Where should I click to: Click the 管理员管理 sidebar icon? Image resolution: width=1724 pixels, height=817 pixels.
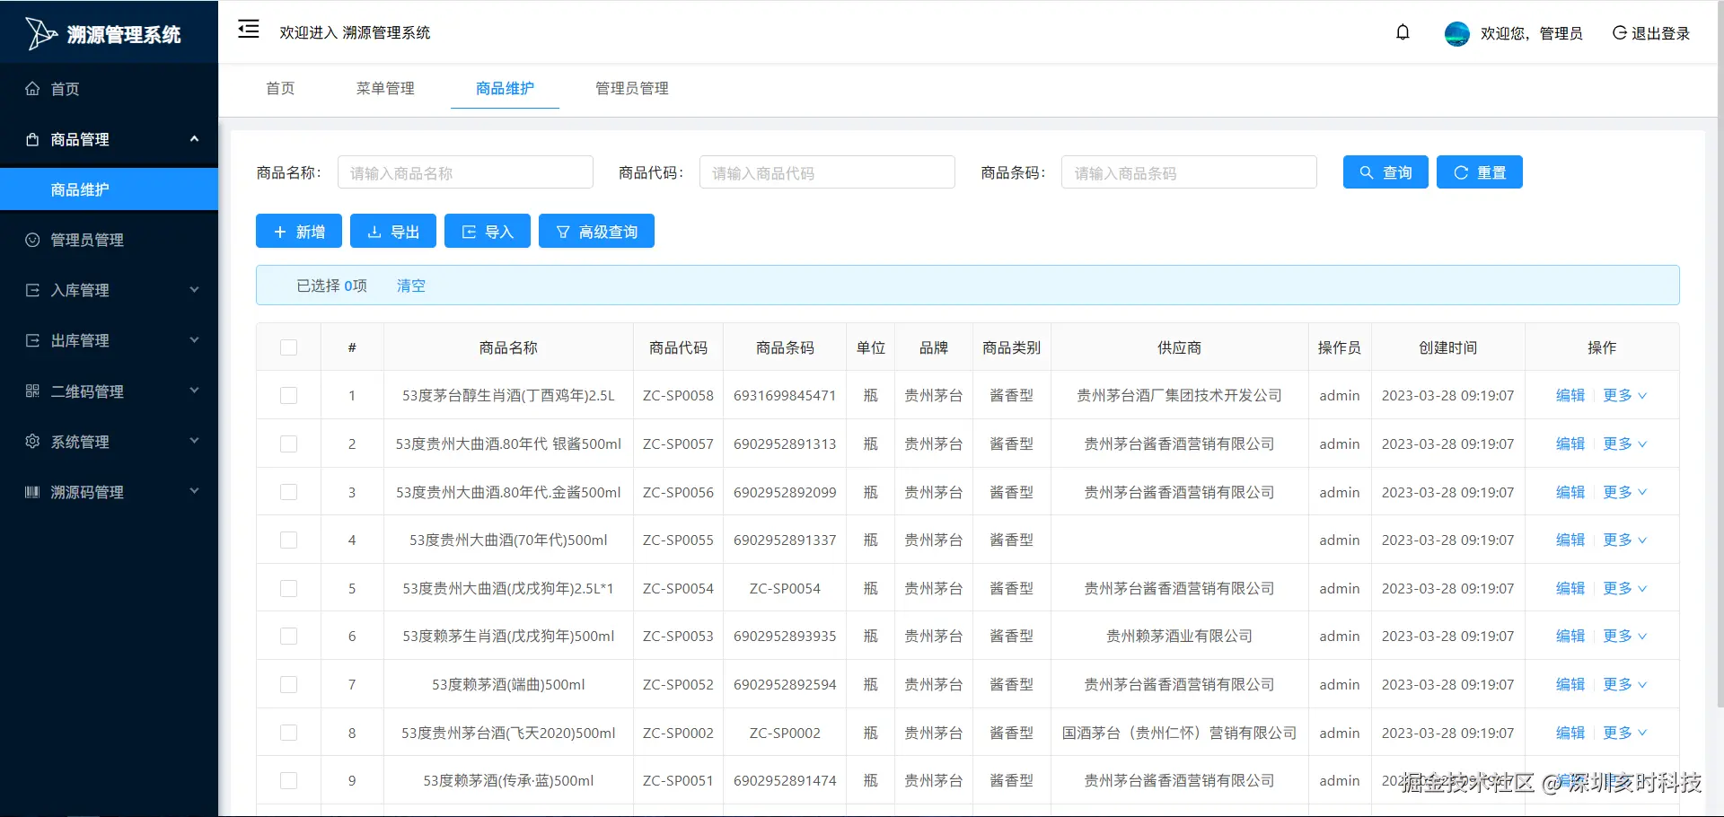[x=32, y=240]
